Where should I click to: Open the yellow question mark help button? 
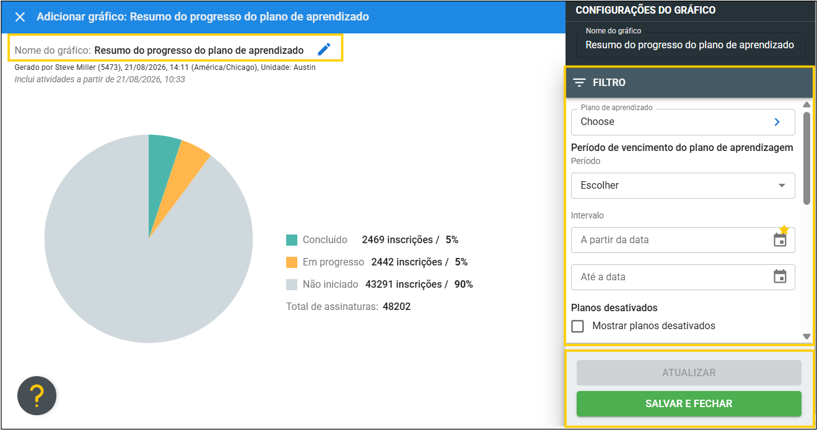(37, 395)
